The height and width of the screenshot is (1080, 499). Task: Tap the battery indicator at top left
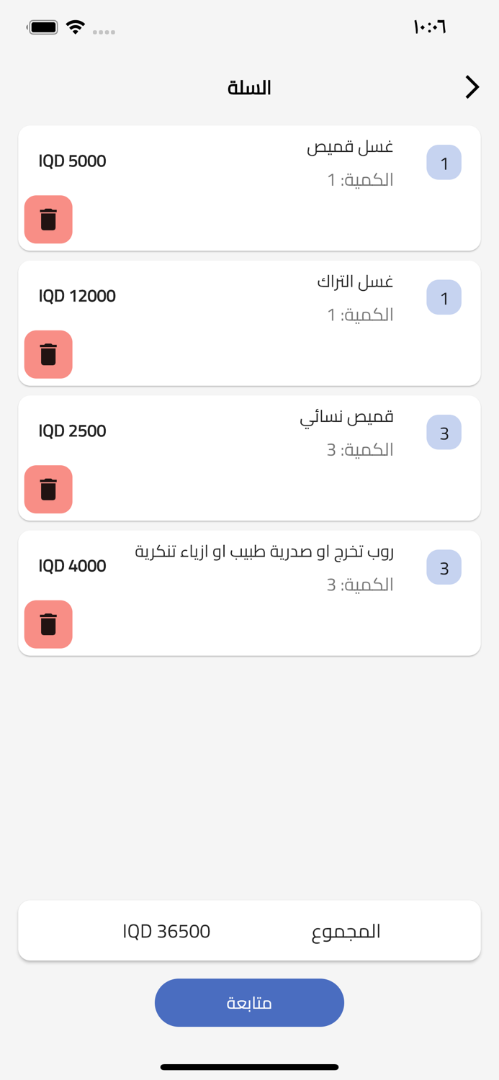click(42, 27)
